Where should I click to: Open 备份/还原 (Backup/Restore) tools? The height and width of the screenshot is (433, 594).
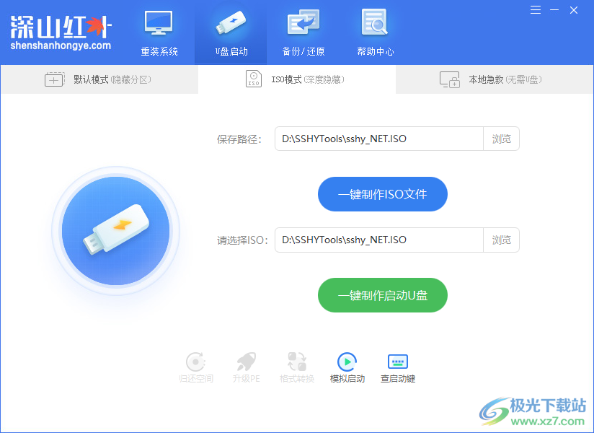pos(303,32)
